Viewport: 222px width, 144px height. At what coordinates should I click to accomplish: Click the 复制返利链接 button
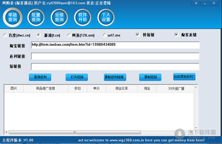115,77
